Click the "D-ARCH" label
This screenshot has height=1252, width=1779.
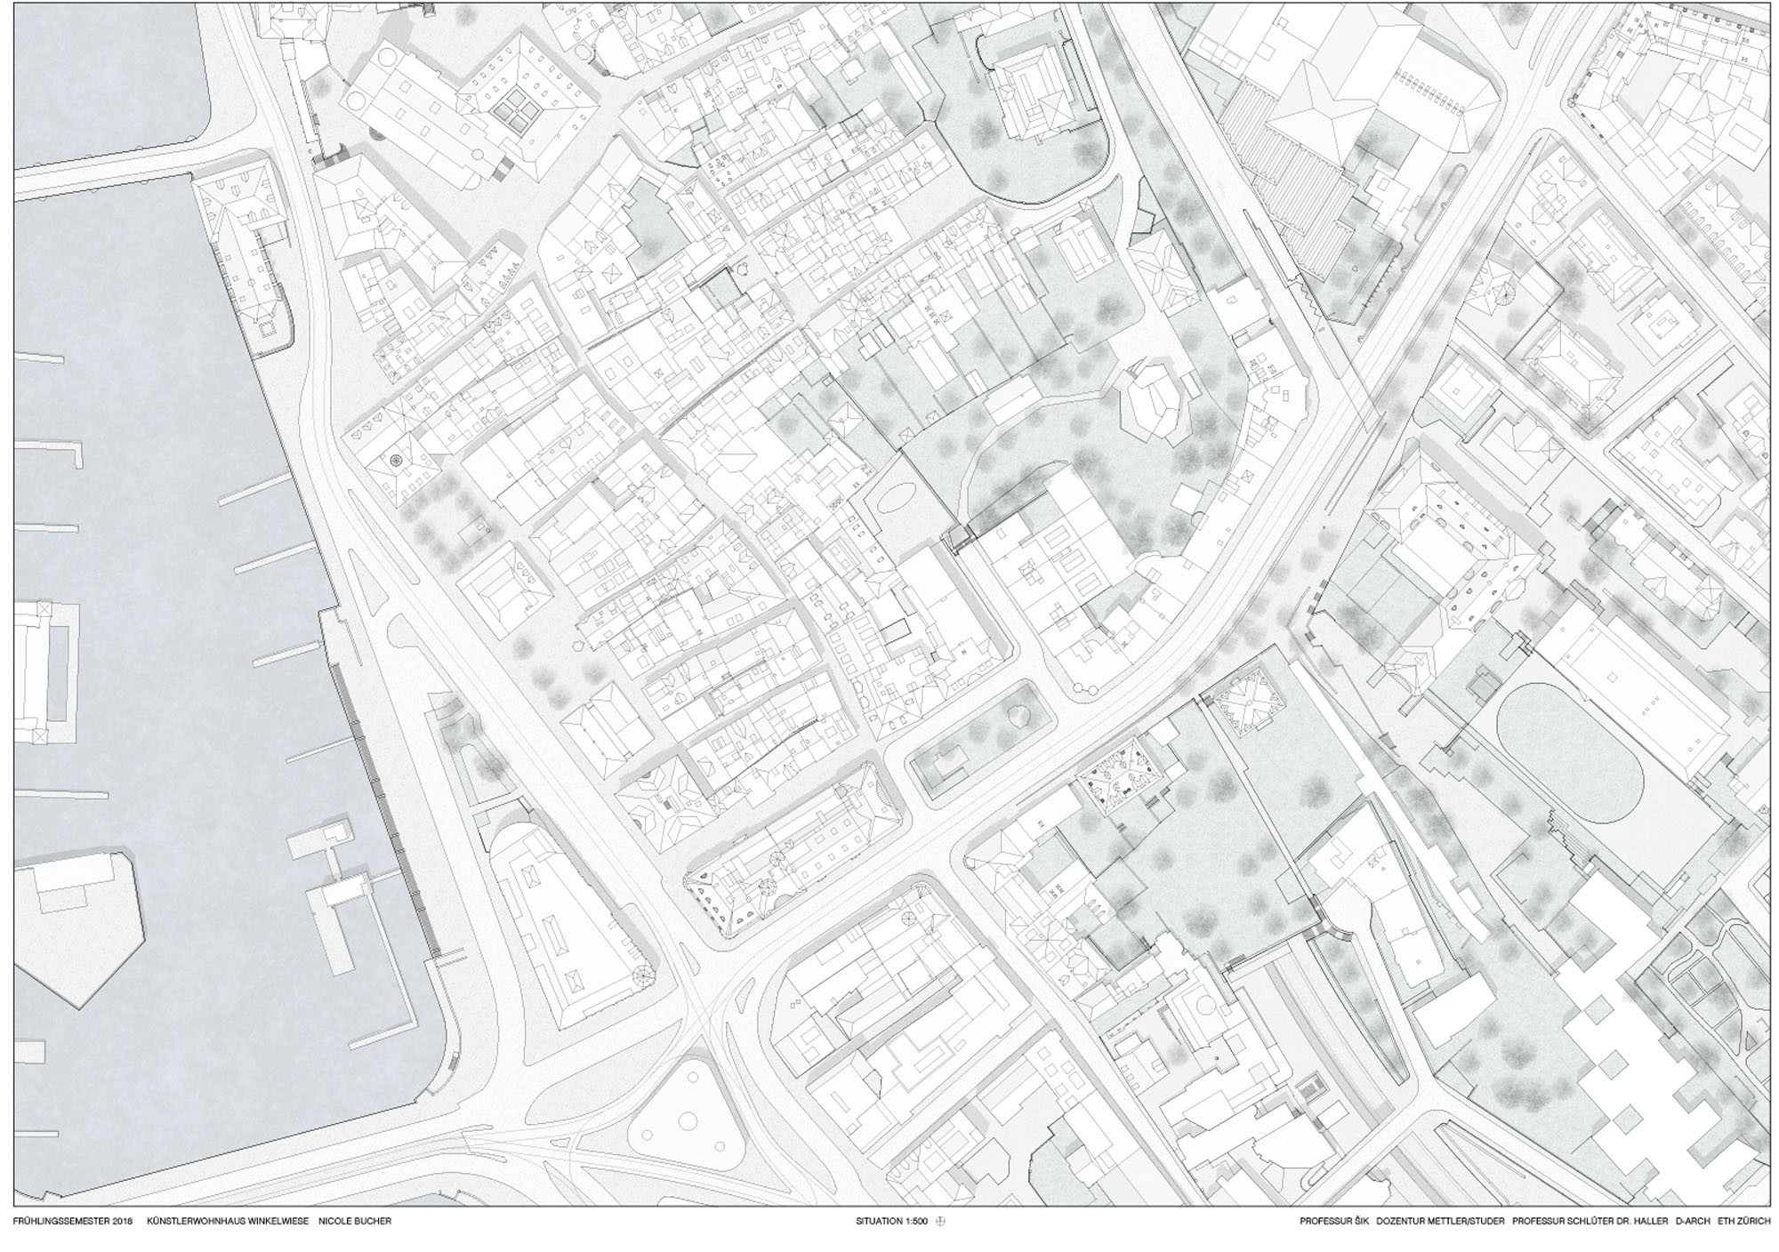pos(1694,1221)
